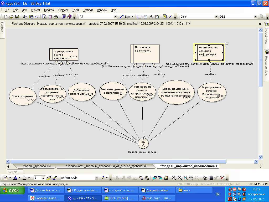Open the Settings menu
Viewport: 269px width, 202px height.
(88, 10)
